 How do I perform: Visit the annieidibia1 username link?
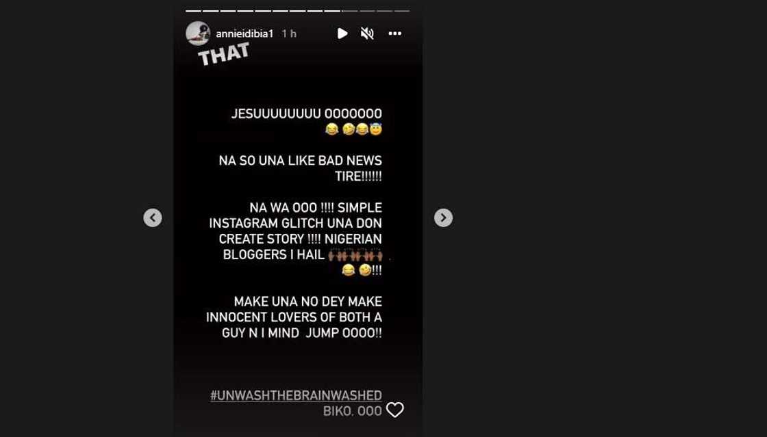pyautogui.click(x=244, y=34)
